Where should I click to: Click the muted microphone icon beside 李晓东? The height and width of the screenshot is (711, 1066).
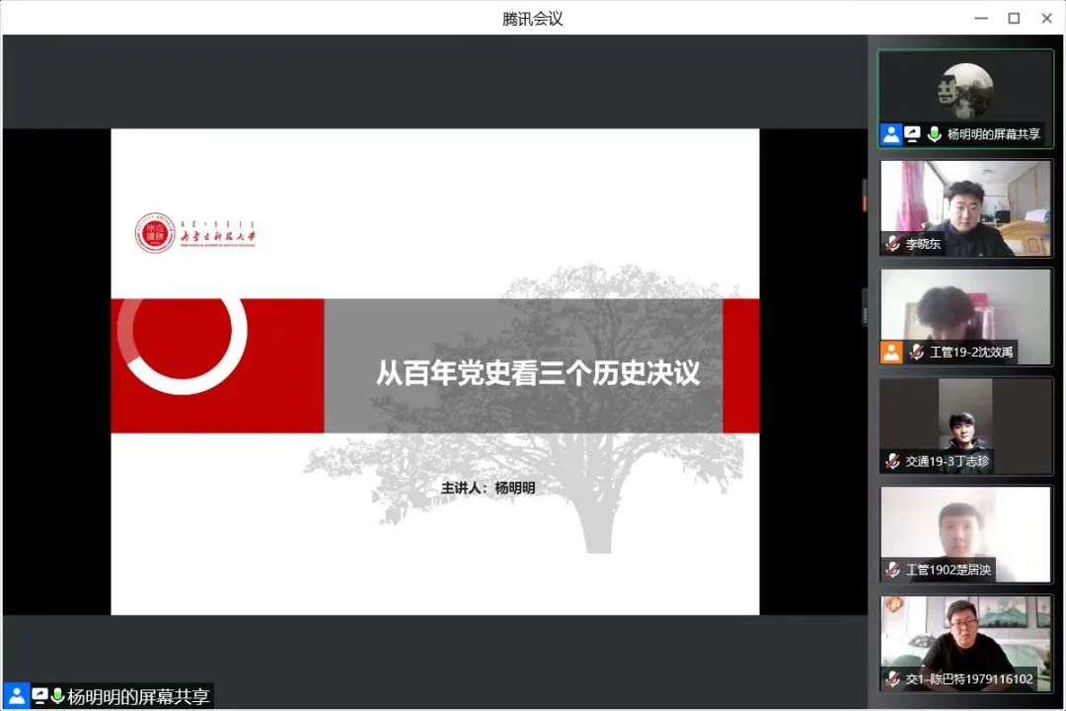[x=892, y=244]
